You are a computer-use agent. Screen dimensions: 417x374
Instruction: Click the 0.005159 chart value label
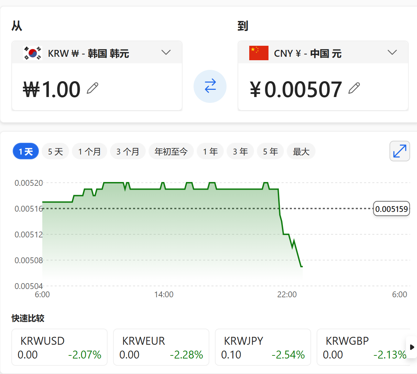[391, 209]
